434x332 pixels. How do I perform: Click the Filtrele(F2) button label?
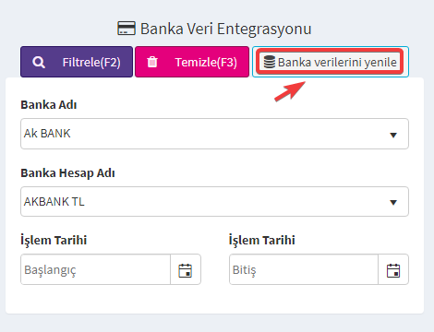tap(91, 63)
